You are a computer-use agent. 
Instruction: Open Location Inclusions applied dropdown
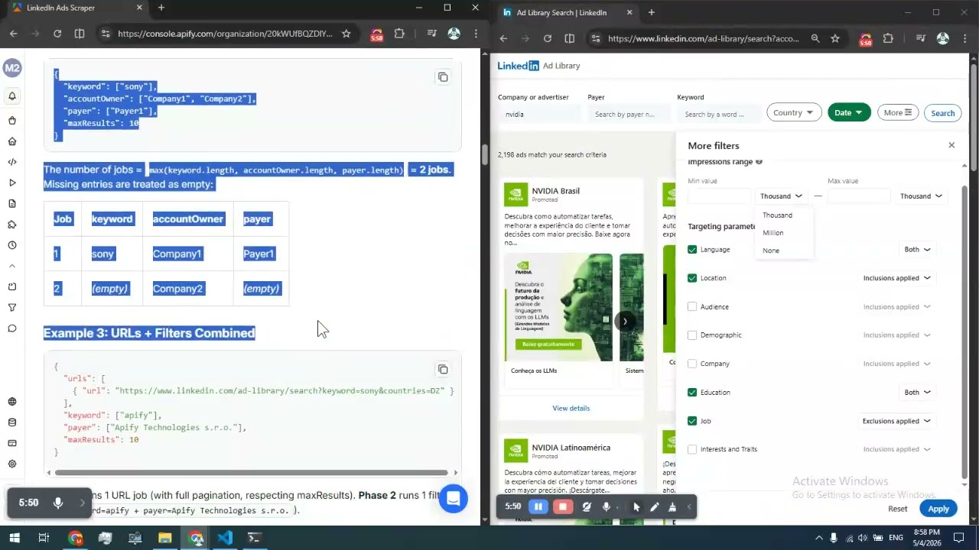point(896,278)
